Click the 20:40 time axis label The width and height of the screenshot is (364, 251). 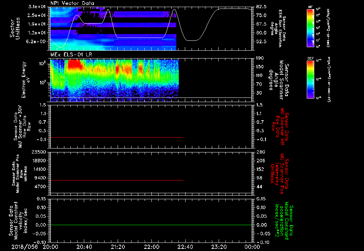pyautogui.click(x=84, y=247)
